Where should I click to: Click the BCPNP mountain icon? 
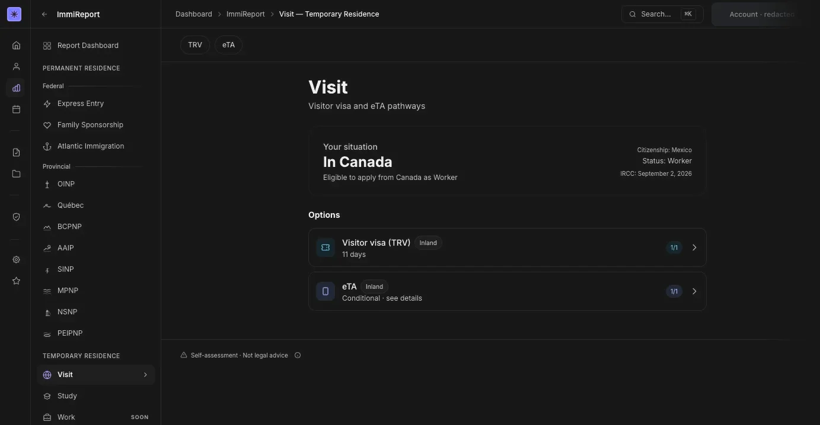(47, 227)
